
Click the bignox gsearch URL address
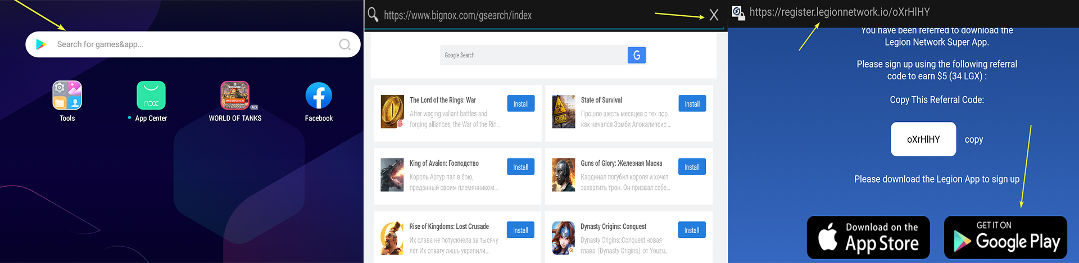coord(457,15)
